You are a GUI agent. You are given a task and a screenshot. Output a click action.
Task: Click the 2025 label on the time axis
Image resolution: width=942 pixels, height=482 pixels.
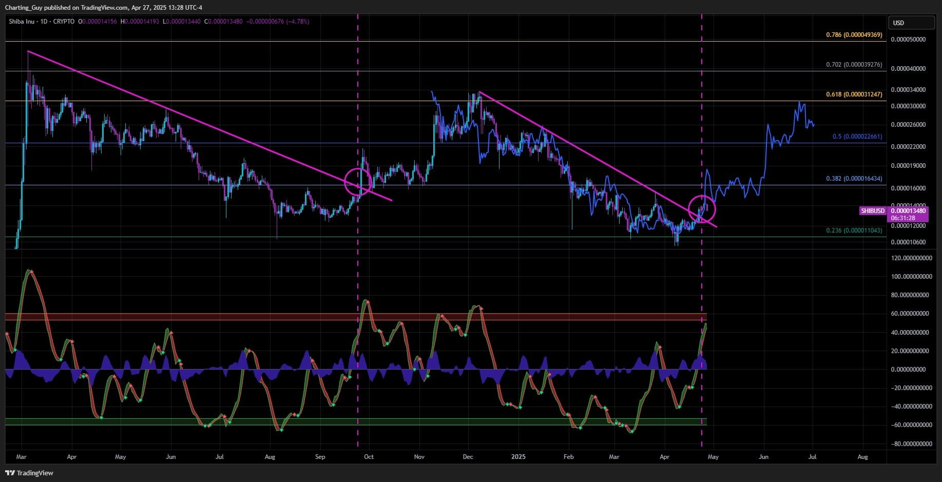pos(518,457)
